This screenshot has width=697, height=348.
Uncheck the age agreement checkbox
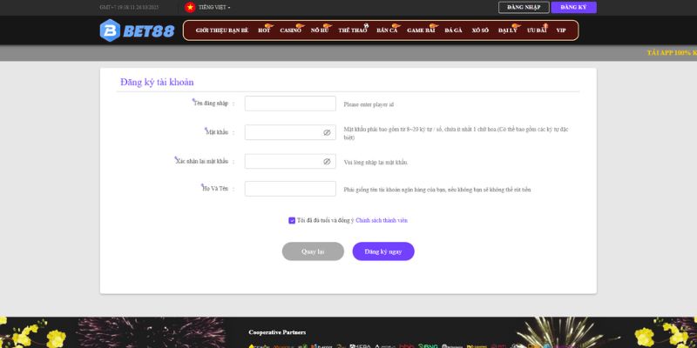tap(292, 221)
